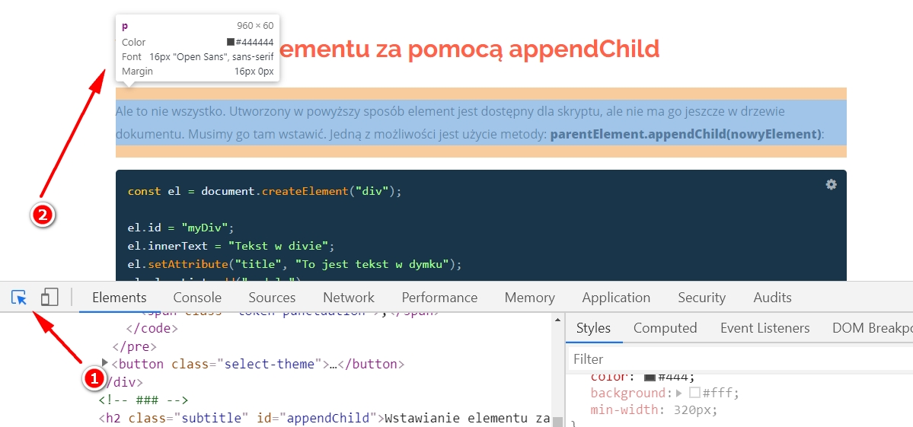
Task: Select the Performance tab
Action: [x=439, y=298]
